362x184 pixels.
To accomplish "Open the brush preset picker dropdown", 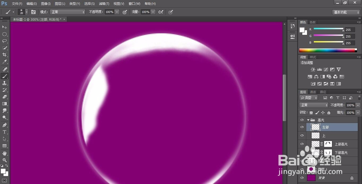I will click(26, 12).
